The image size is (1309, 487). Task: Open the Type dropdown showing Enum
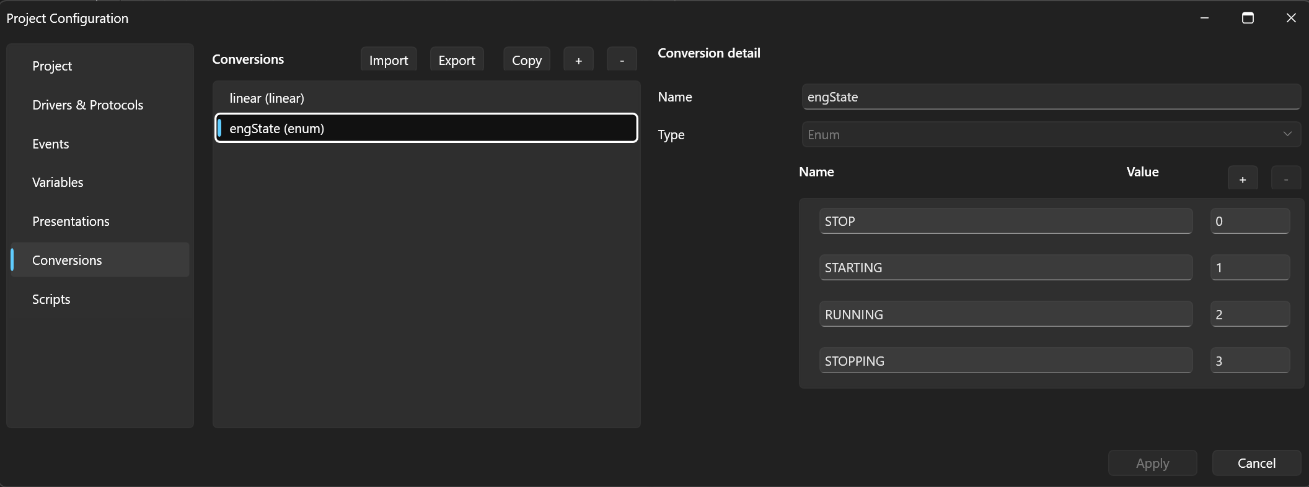point(1051,134)
